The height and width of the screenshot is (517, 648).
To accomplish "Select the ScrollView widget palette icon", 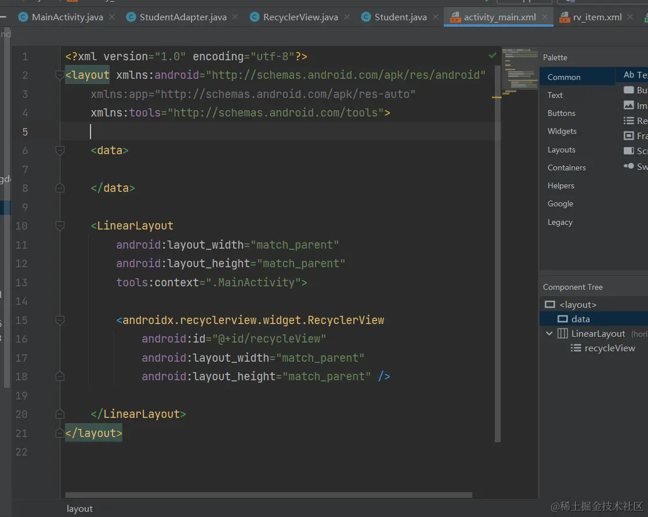I will click(628, 151).
